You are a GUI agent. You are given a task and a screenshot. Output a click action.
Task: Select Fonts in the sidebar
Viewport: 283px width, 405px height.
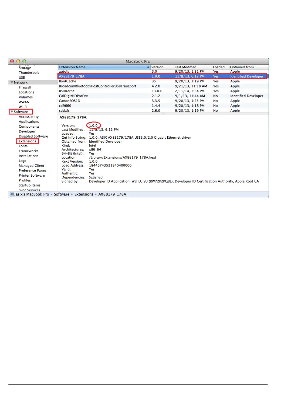coord(23,146)
